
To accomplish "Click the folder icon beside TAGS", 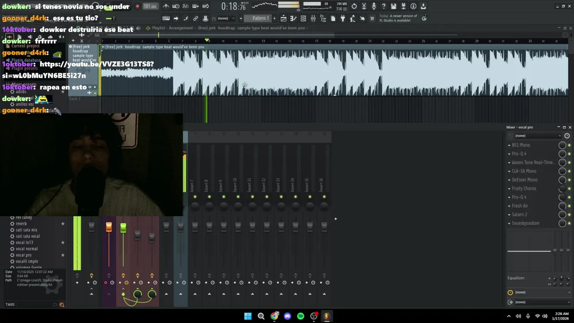I will coord(55,305).
